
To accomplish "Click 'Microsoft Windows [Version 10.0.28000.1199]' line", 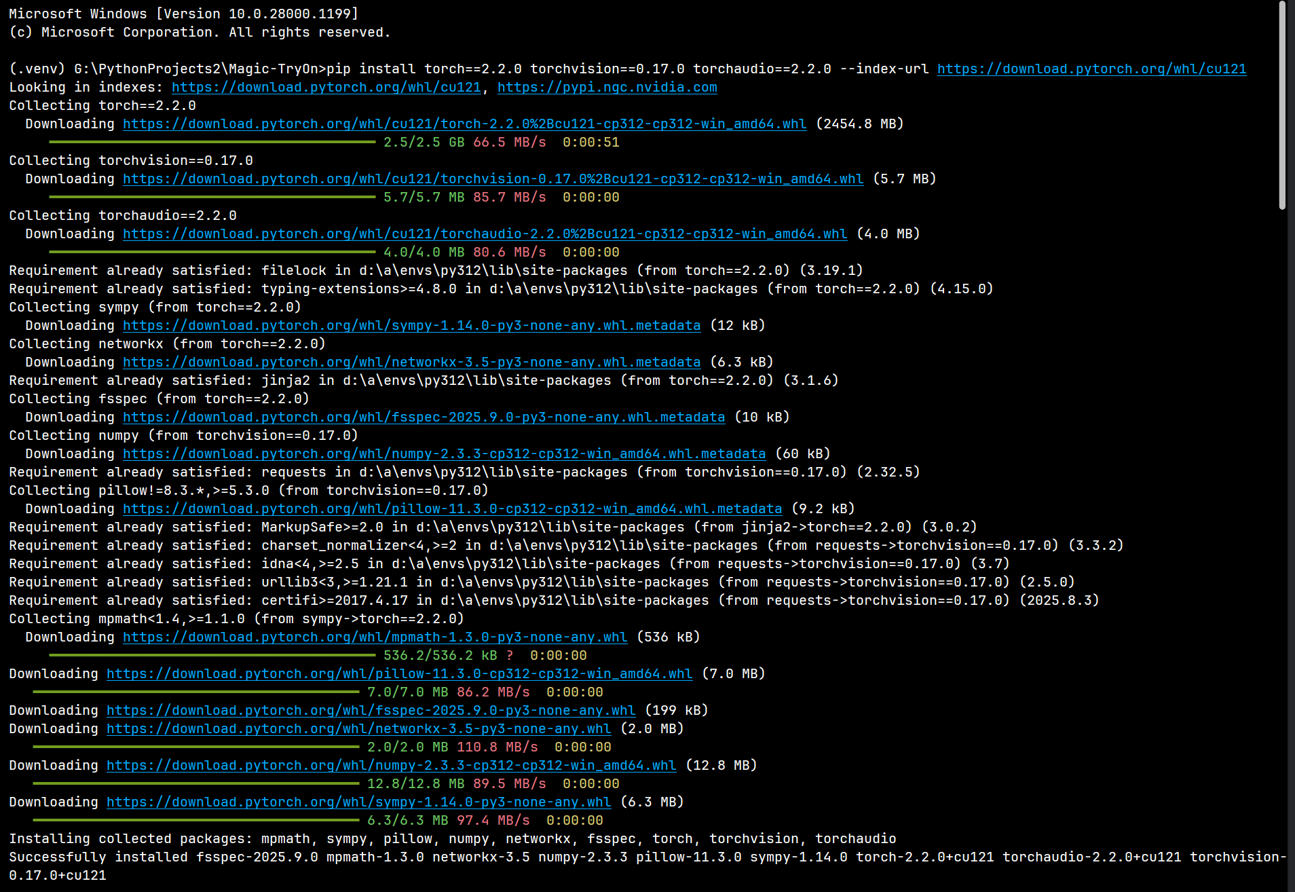I will [x=184, y=14].
